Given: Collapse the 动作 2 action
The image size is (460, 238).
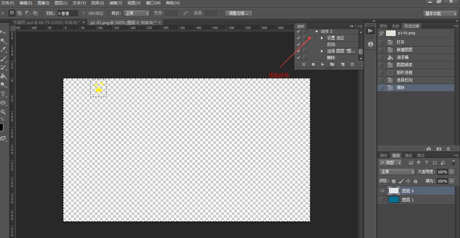Looking at the screenshot, I should click(x=317, y=32).
